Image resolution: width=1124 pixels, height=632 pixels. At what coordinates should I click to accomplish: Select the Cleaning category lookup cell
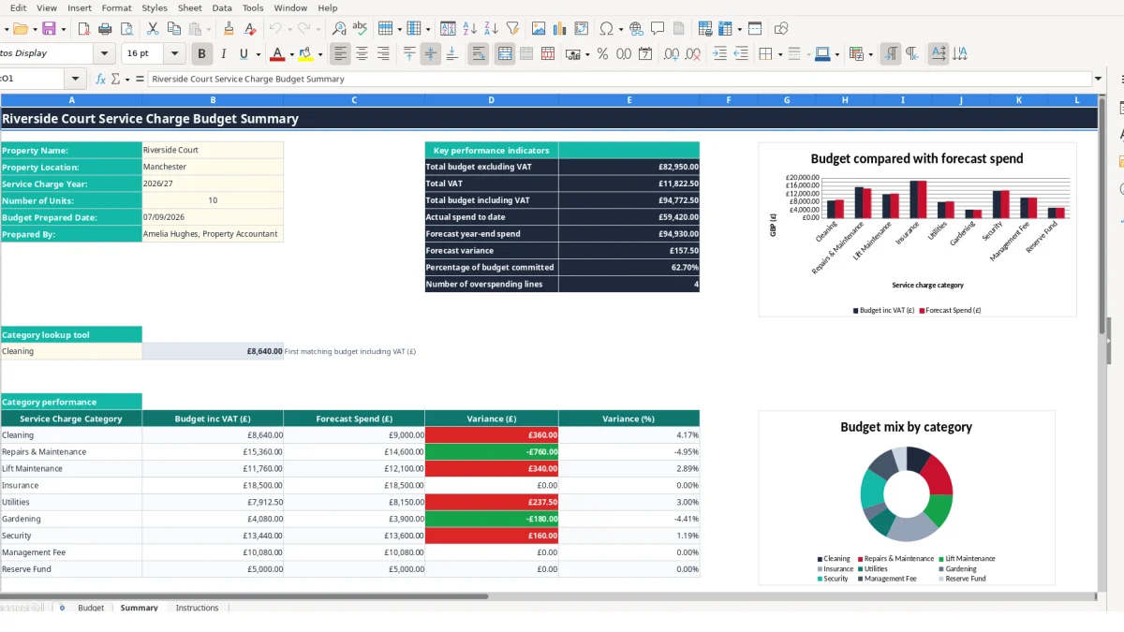[x=71, y=351]
